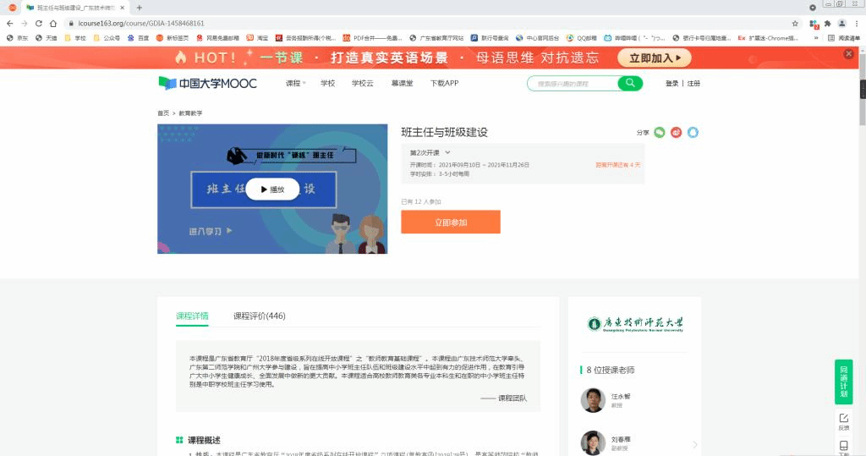
Task: Open the 百度 bookmark
Action: [x=138, y=38]
